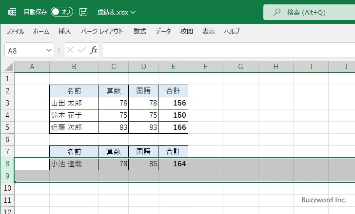Image resolution: width=355 pixels, height=214 pixels.
Task: Select column G header
Action: pos(240,67)
